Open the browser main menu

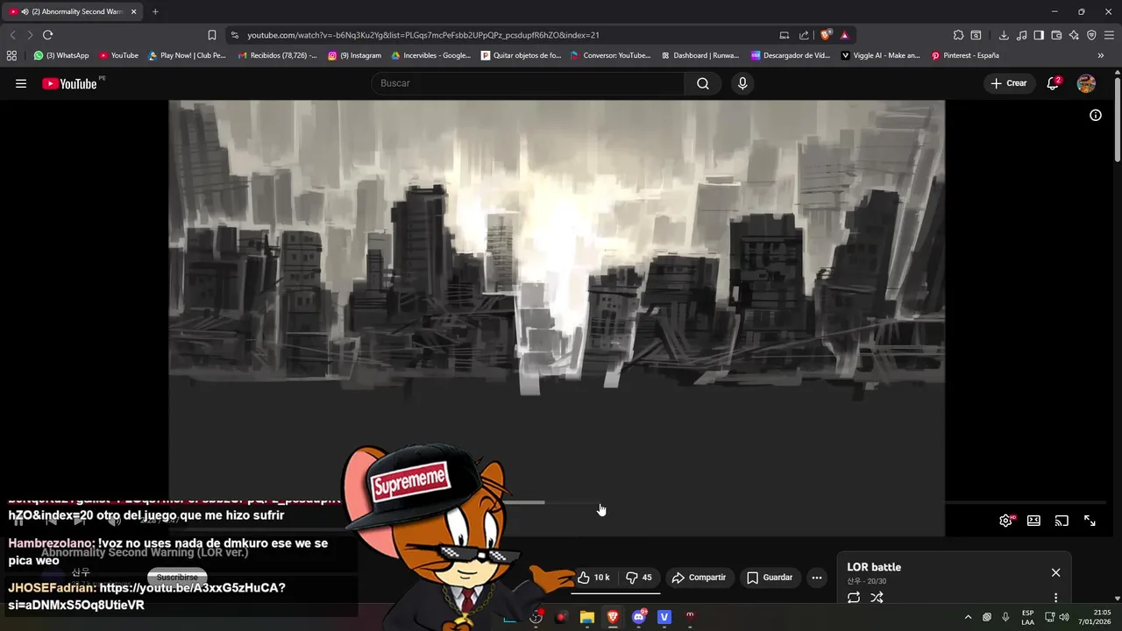[1109, 35]
